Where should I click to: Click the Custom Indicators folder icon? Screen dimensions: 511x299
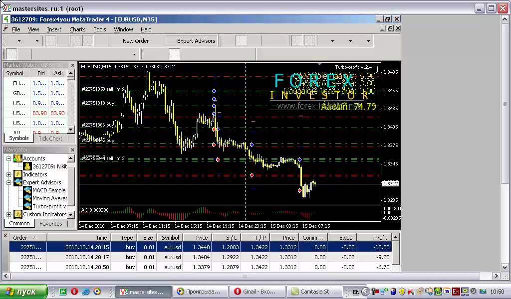pos(17,214)
